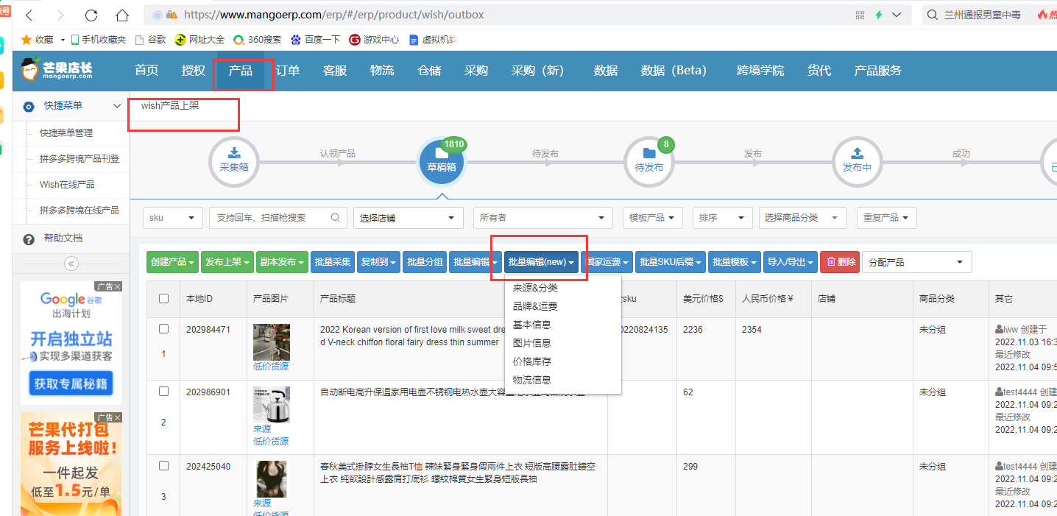Open the 订单 navigation tab
This screenshot has height=516, width=1057.
[x=288, y=71]
